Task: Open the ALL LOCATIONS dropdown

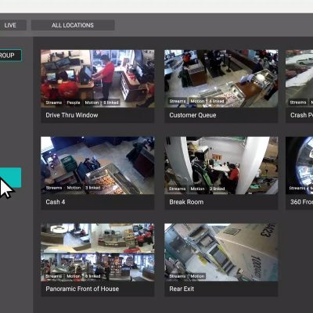Action: click(73, 25)
